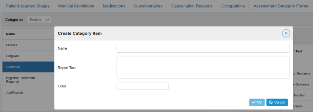Viewport: 313px width, 112px height.
Task: Open the Medical Conditions tab
Action: pyautogui.click(x=76, y=6)
